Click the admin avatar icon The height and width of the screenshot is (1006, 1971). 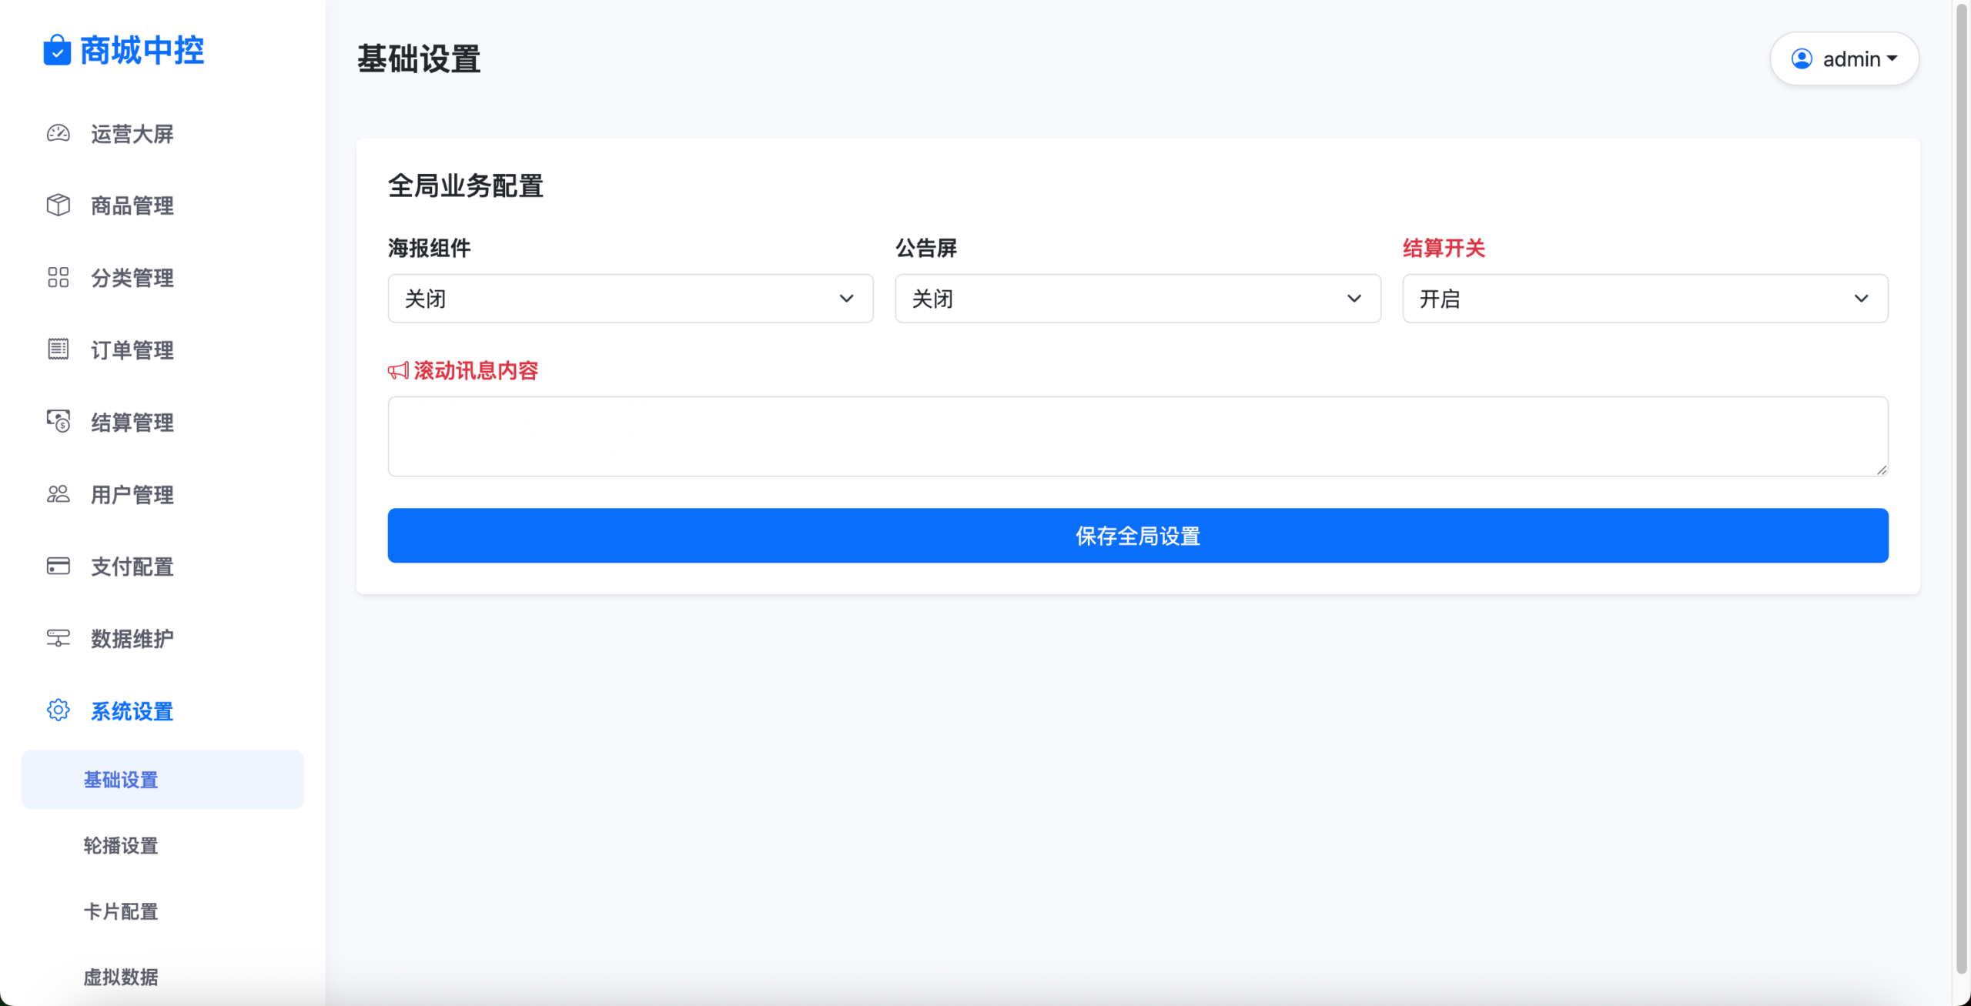click(x=1801, y=58)
